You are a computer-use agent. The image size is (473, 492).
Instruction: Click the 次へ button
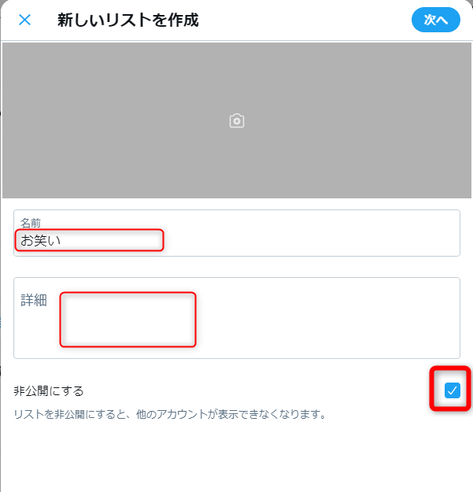(436, 20)
